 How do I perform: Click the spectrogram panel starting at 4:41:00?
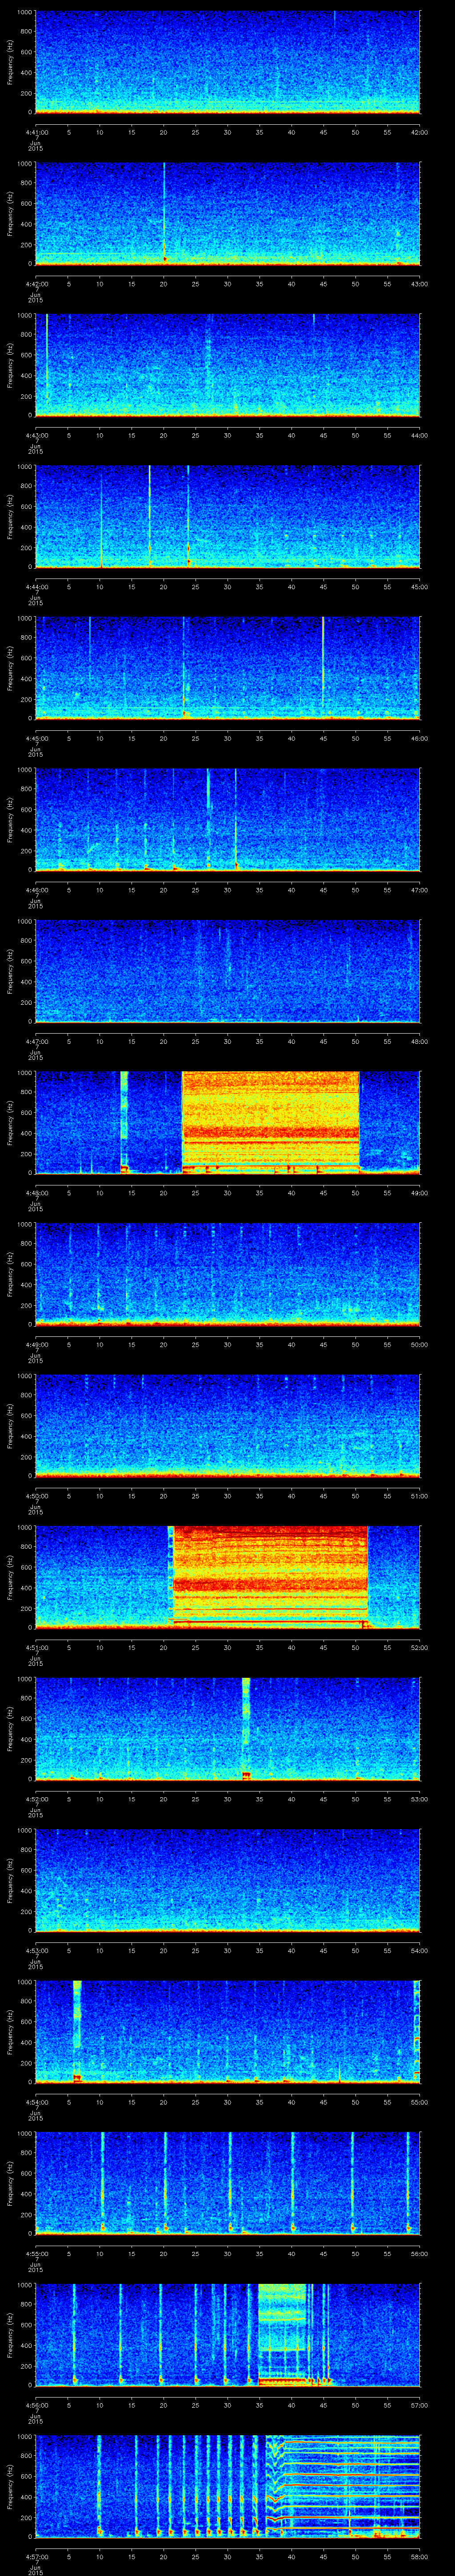227,63
